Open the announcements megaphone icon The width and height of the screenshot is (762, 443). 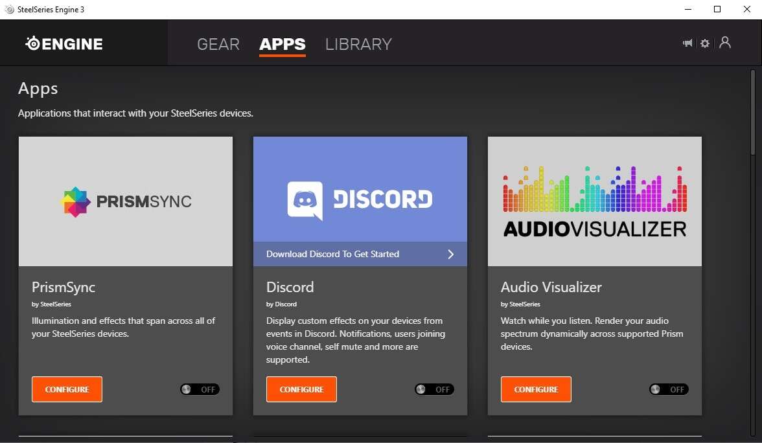(687, 43)
